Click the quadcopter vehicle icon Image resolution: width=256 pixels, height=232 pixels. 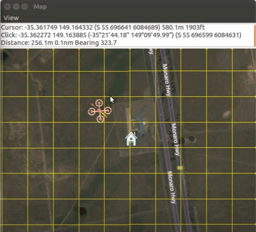click(100, 111)
